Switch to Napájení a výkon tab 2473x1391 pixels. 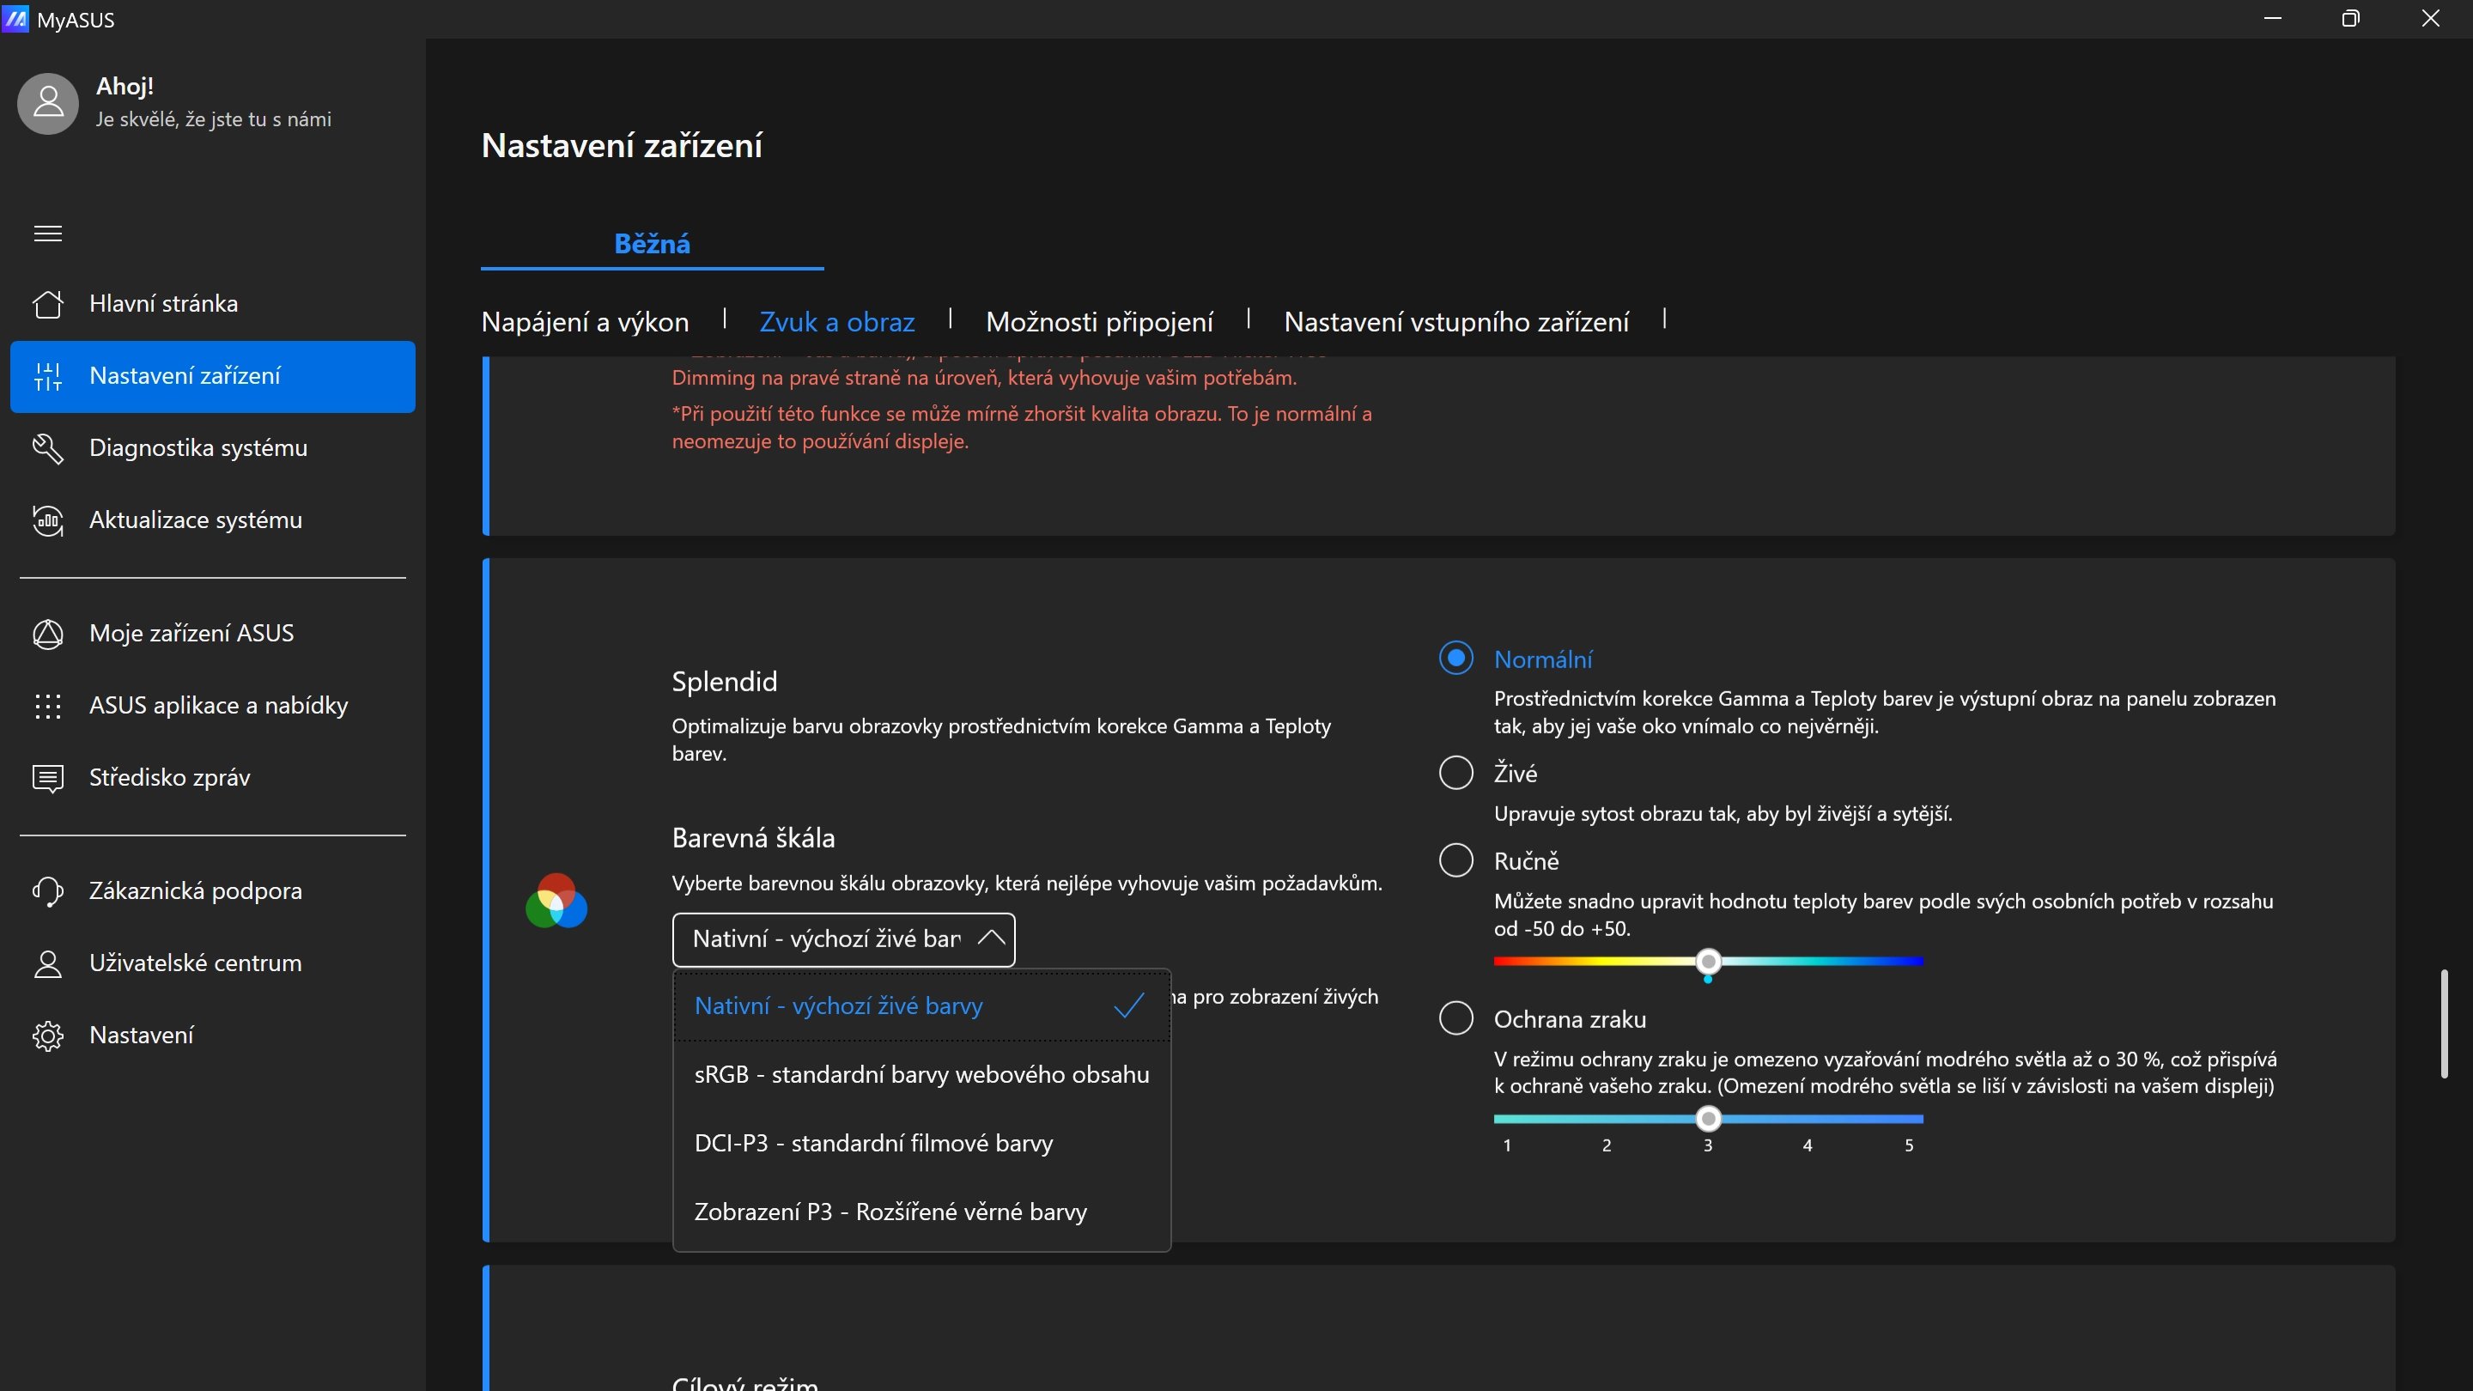pyautogui.click(x=585, y=322)
